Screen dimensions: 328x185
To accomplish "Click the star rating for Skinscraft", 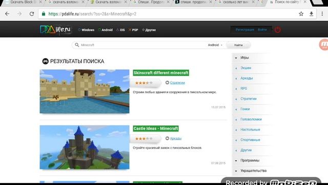I will (x=144, y=83).
